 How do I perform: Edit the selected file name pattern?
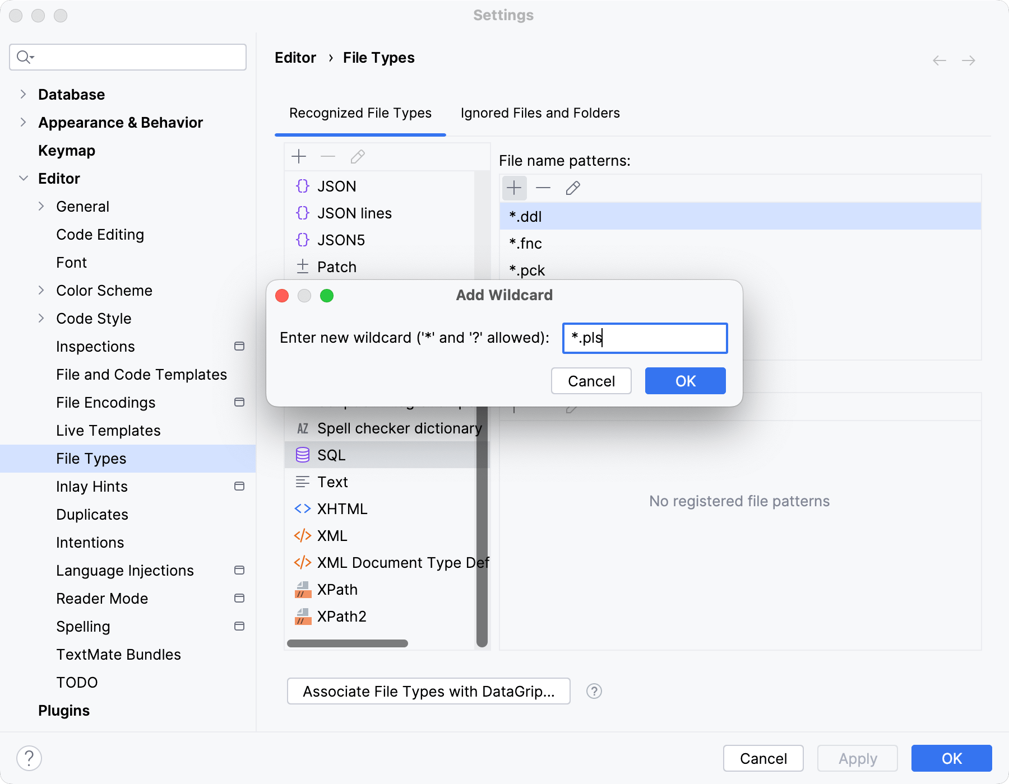[x=572, y=188]
